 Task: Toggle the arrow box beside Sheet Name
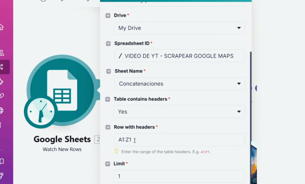point(108,71)
